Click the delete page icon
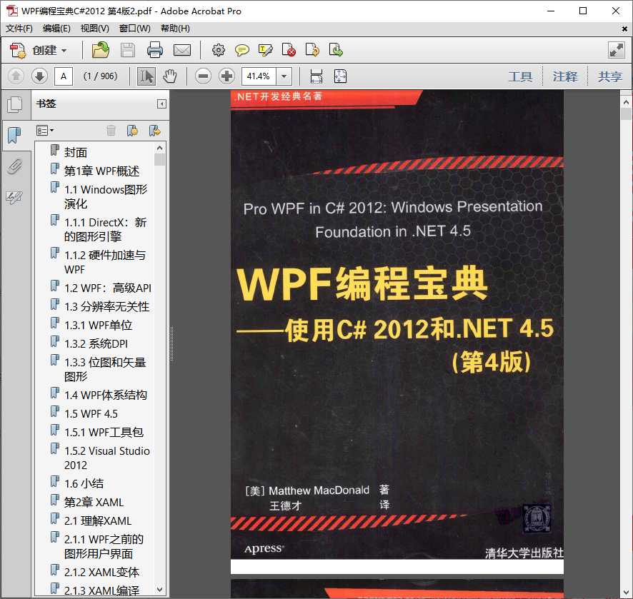This screenshot has width=633, height=599. tap(289, 50)
